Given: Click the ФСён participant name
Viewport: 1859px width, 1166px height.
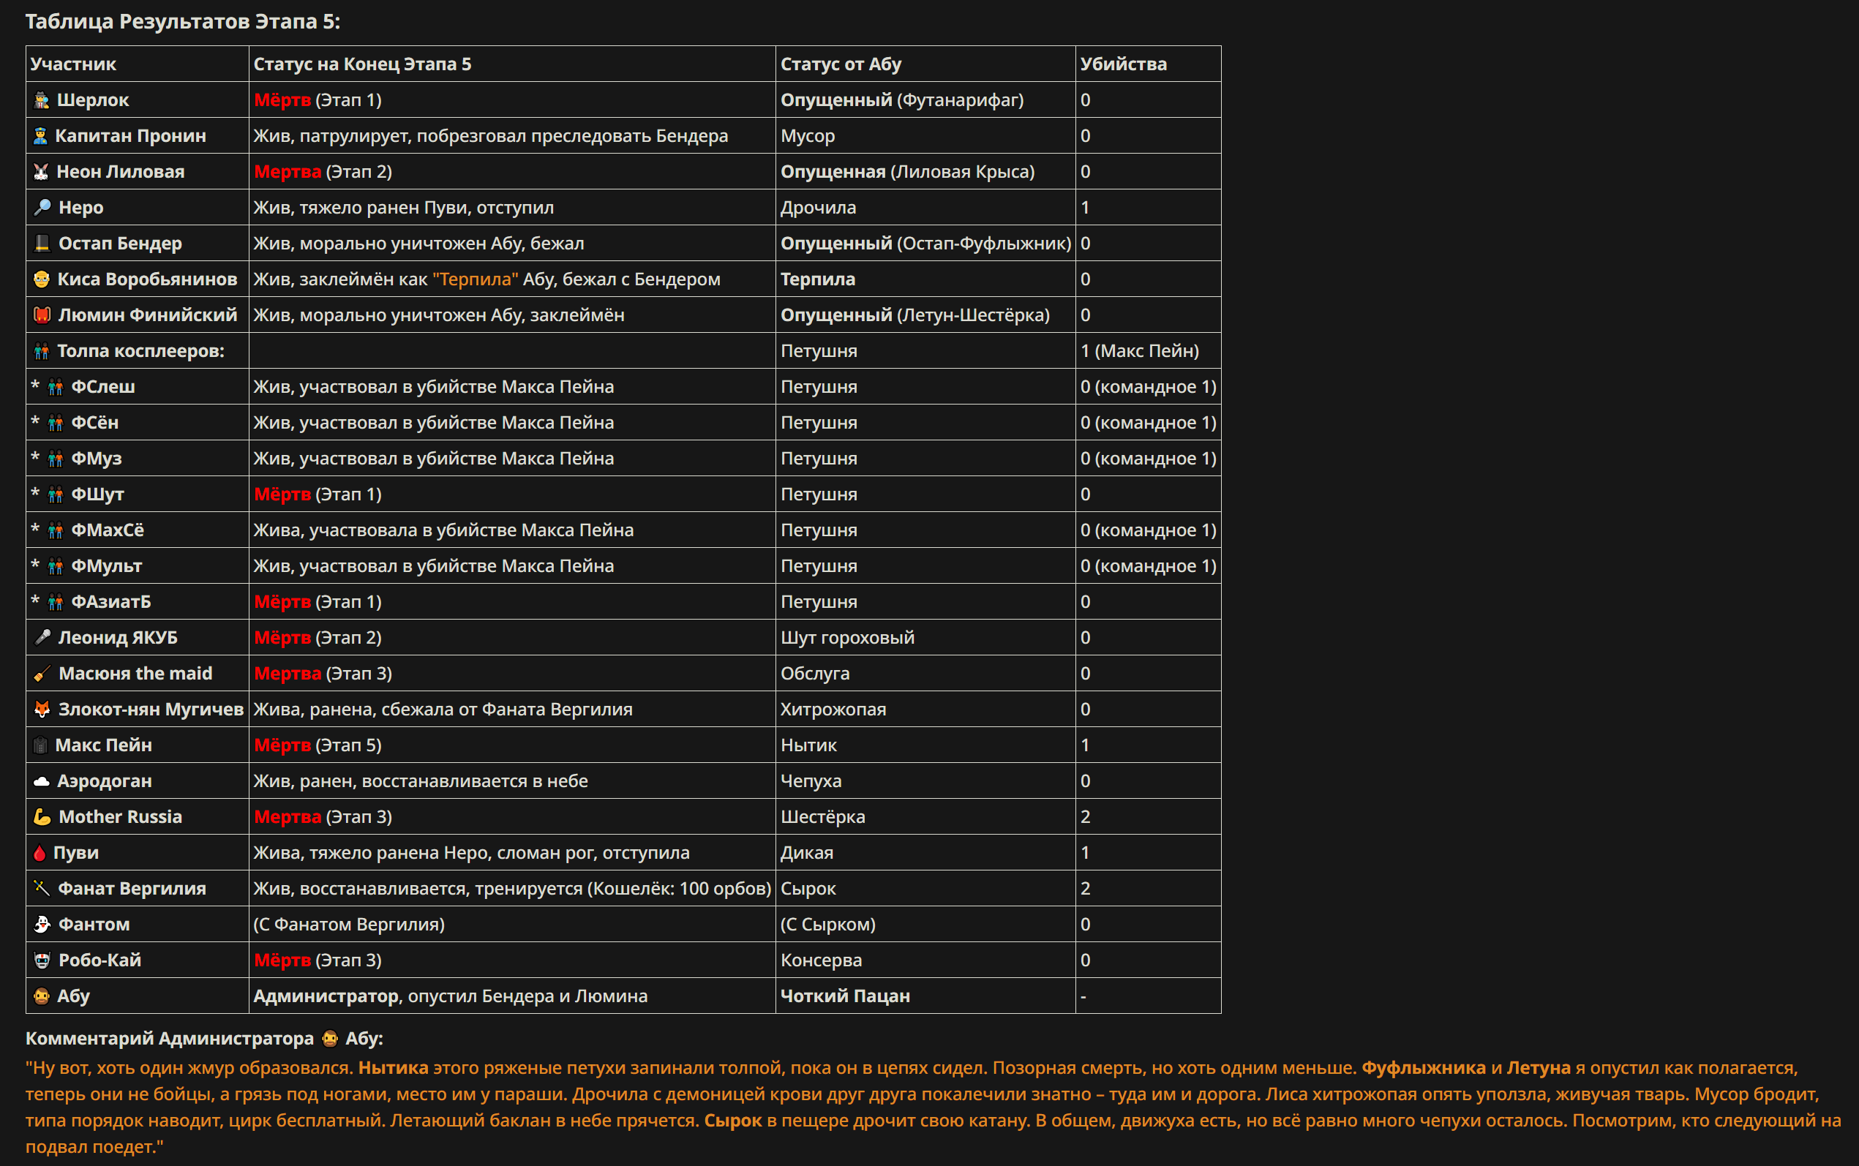Looking at the screenshot, I should (95, 423).
